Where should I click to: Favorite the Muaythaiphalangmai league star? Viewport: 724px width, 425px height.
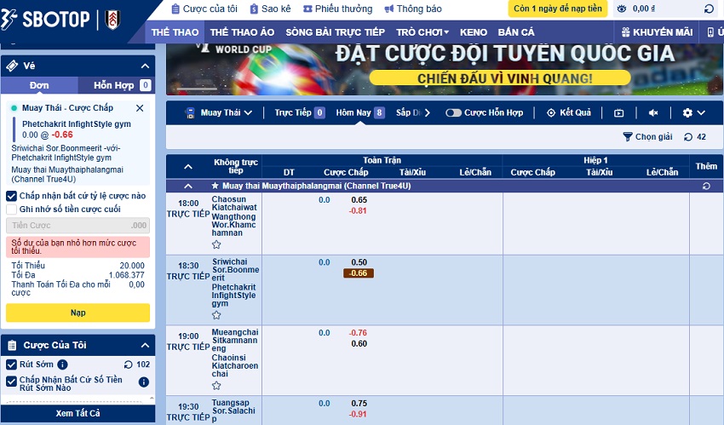[215, 186]
